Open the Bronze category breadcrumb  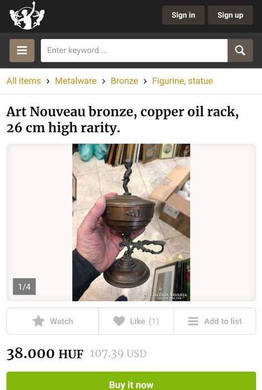(124, 81)
